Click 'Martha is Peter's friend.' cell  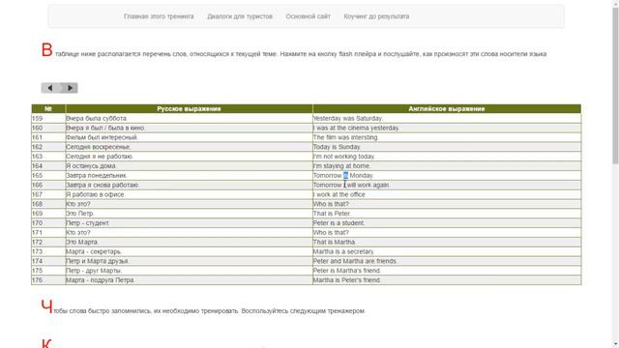(447, 280)
